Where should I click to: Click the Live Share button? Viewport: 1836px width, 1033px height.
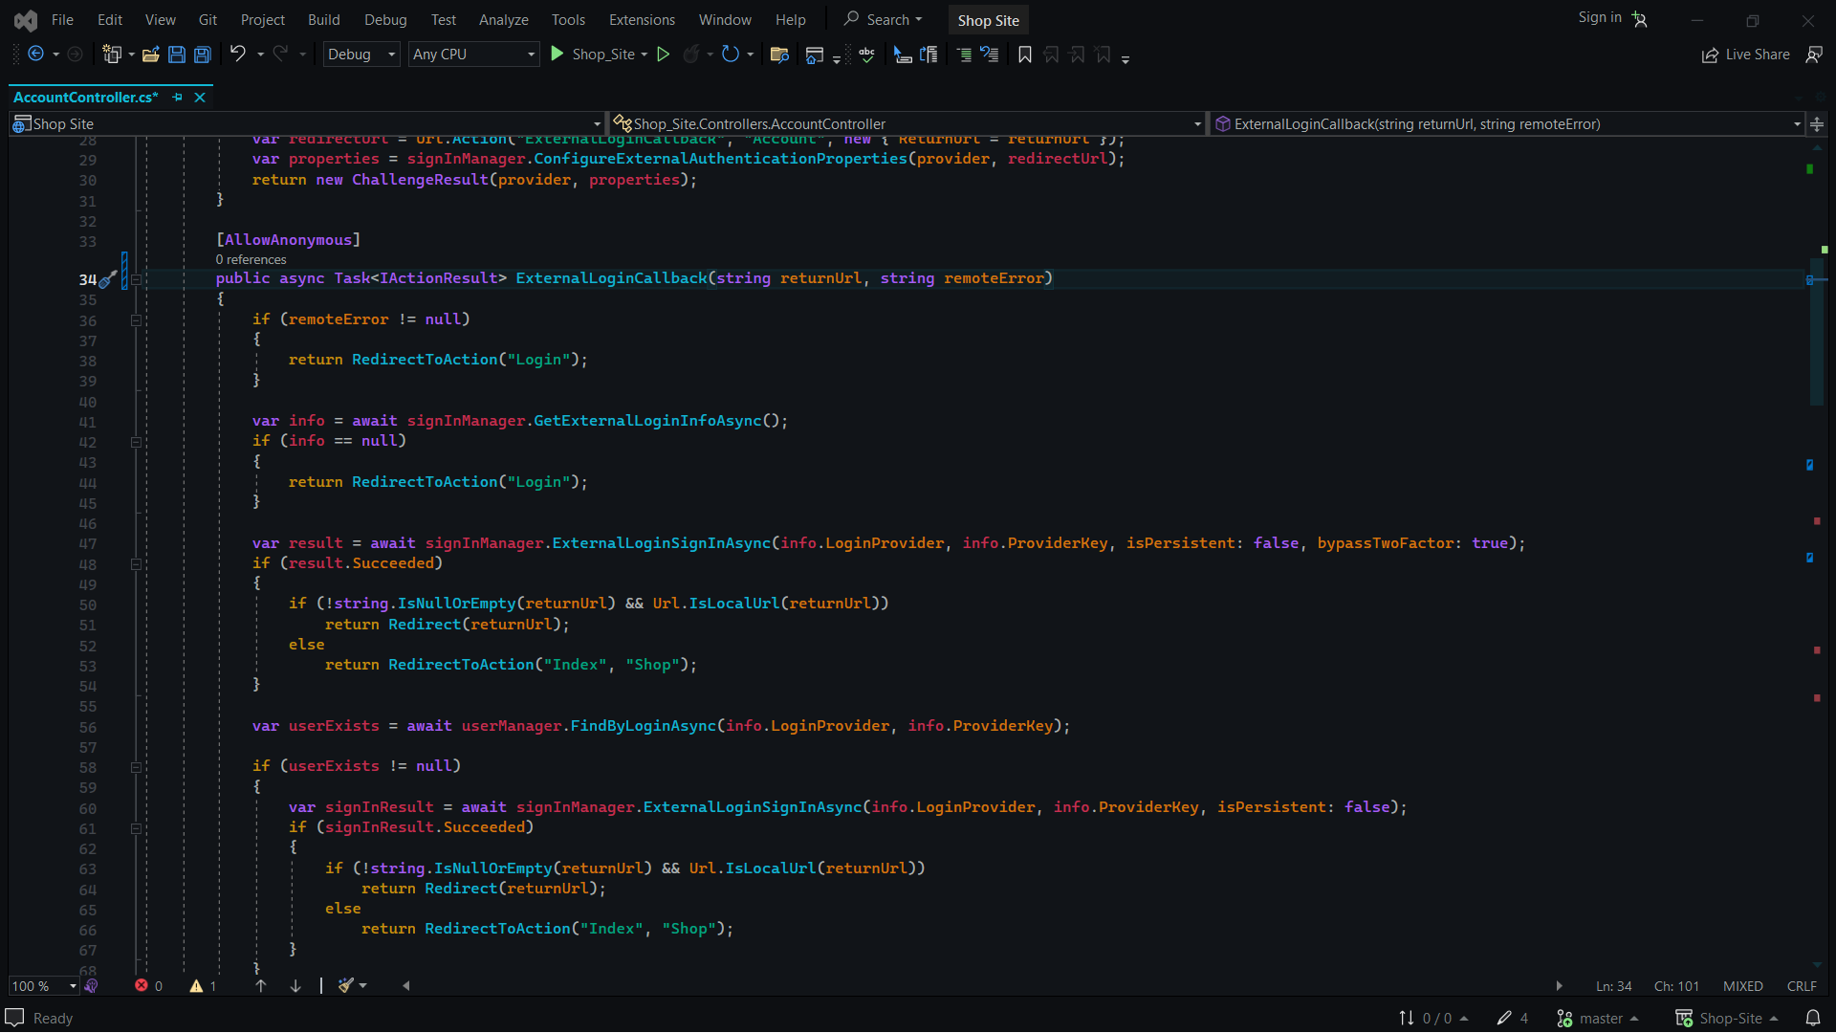coord(1745,55)
